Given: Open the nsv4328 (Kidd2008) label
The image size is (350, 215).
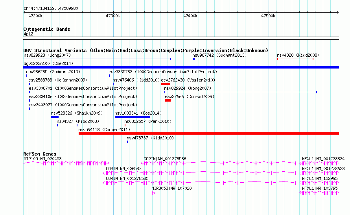Looking at the screenshot, I should [298, 55].
